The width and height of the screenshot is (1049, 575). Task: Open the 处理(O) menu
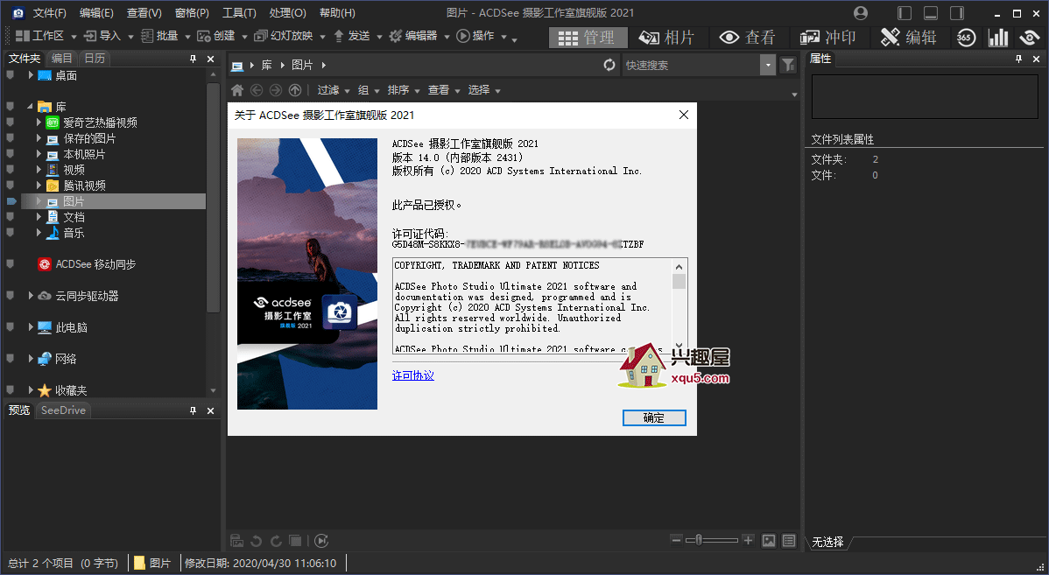point(288,13)
